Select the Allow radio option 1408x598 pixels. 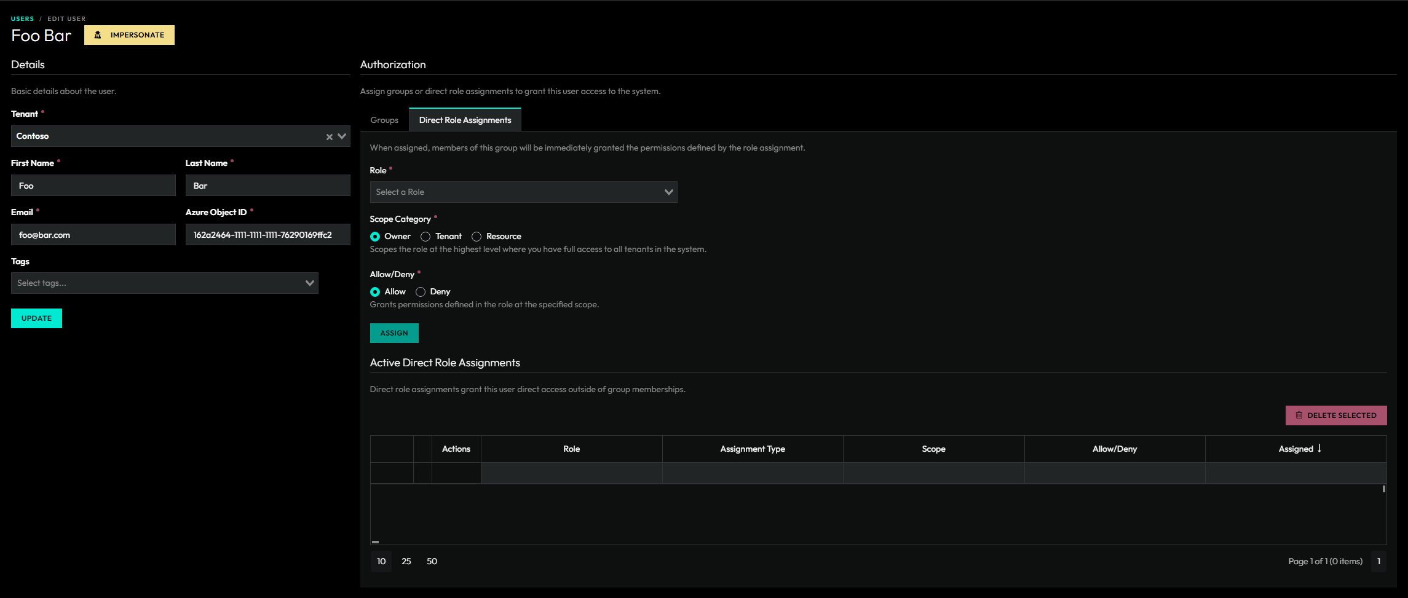click(375, 292)
